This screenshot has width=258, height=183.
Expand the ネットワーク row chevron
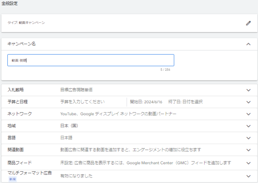[x=249, y=114]
